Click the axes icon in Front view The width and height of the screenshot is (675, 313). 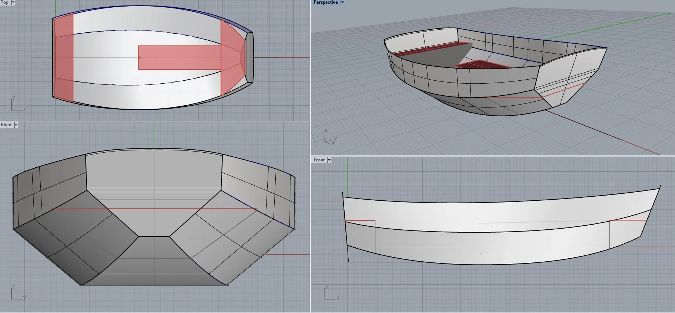(x=331, y=292)
